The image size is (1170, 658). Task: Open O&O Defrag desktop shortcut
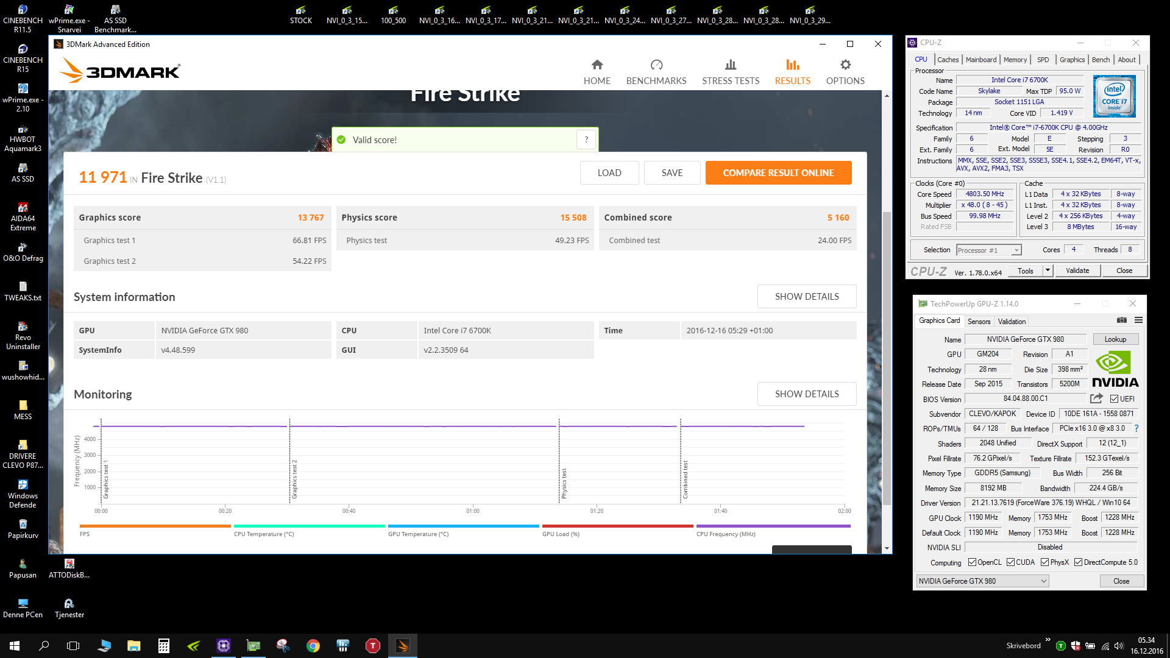pos(23,252)
